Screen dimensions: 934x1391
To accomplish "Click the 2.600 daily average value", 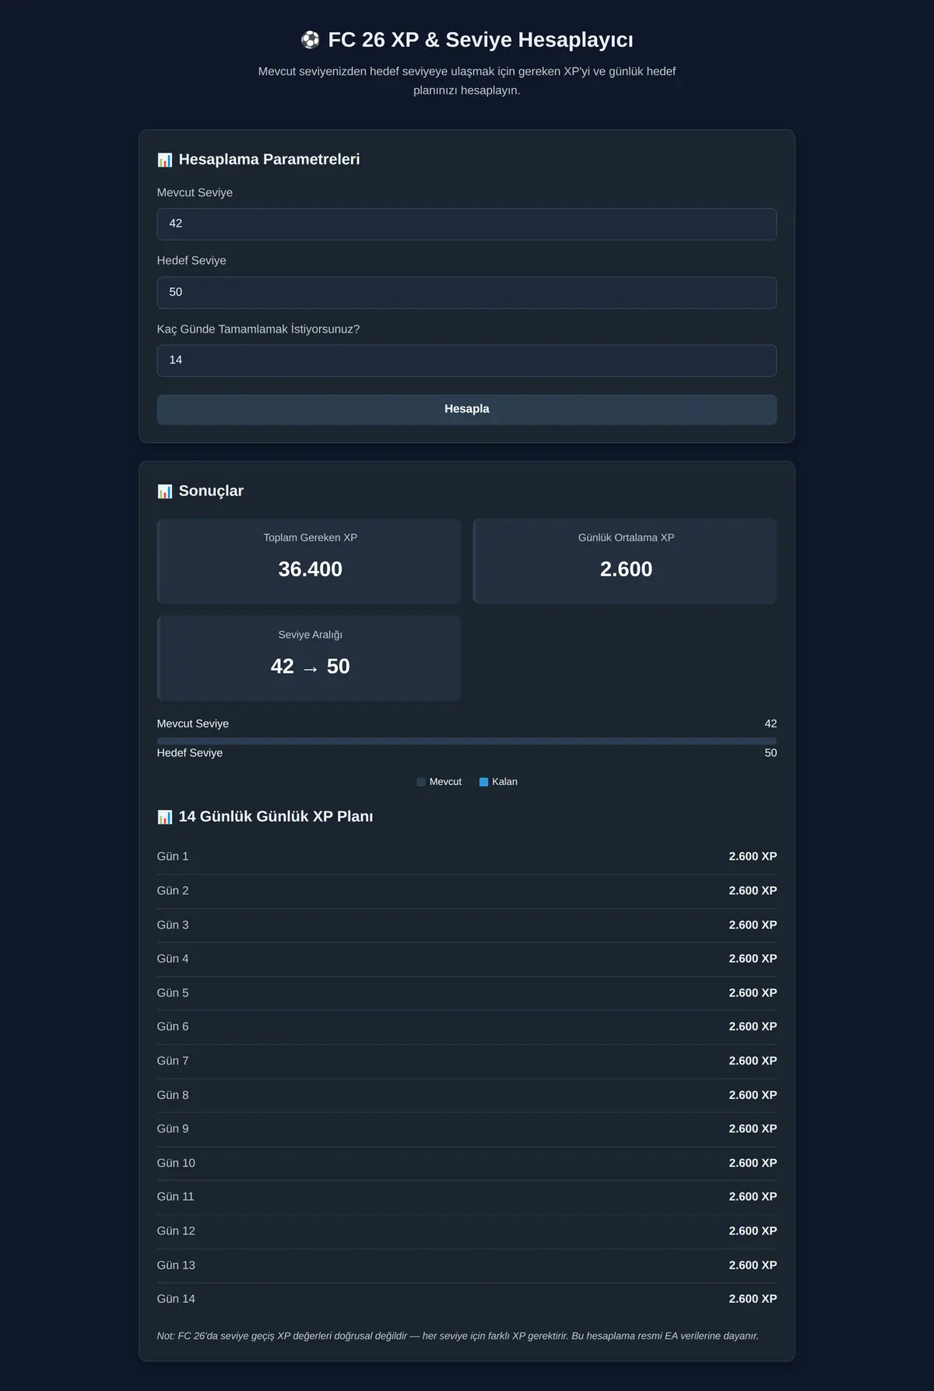I will tap(627, 569).
